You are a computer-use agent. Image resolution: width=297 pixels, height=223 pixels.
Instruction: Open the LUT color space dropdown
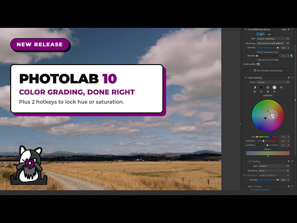click(x=274, y=175)
